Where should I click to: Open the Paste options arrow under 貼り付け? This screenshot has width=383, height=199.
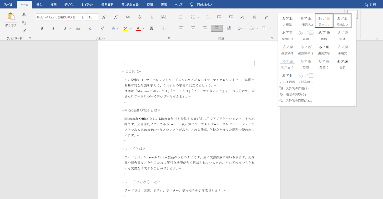[x=11, y=29]
